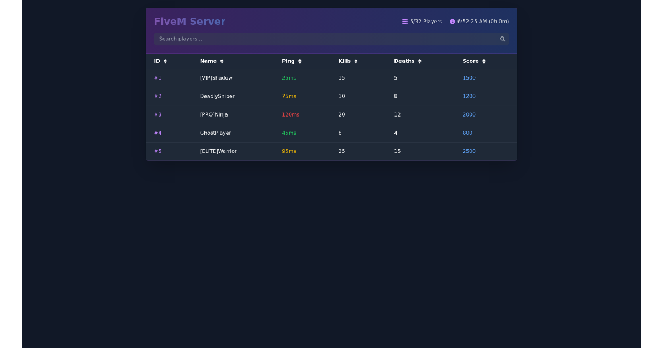
Task: Open score details for [PRO]Ninja
Action: [469, 114]
